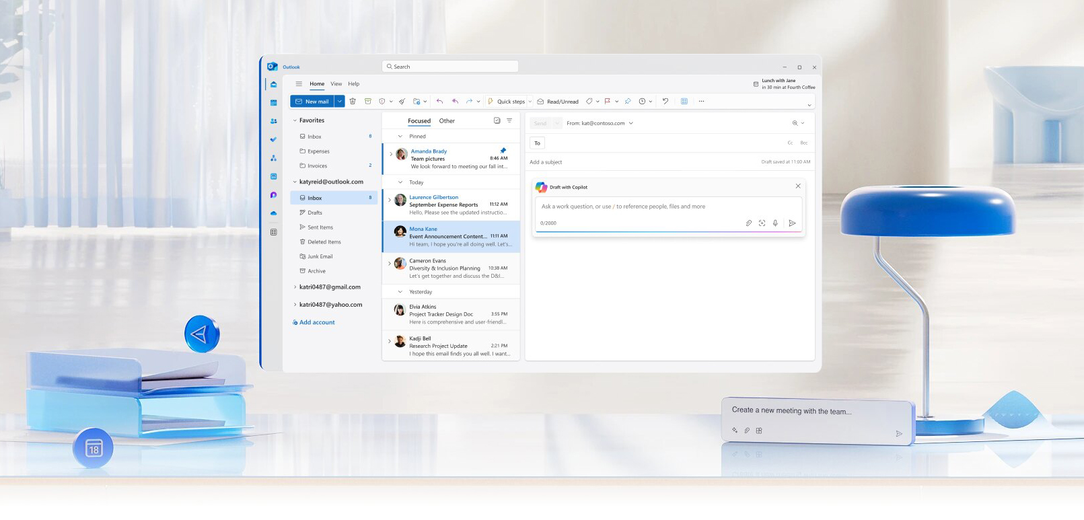1084x520 pixels.
Task: Collapse the katyreid@outlook.com account
Action: pyautogui.click(x=295, y=182)
